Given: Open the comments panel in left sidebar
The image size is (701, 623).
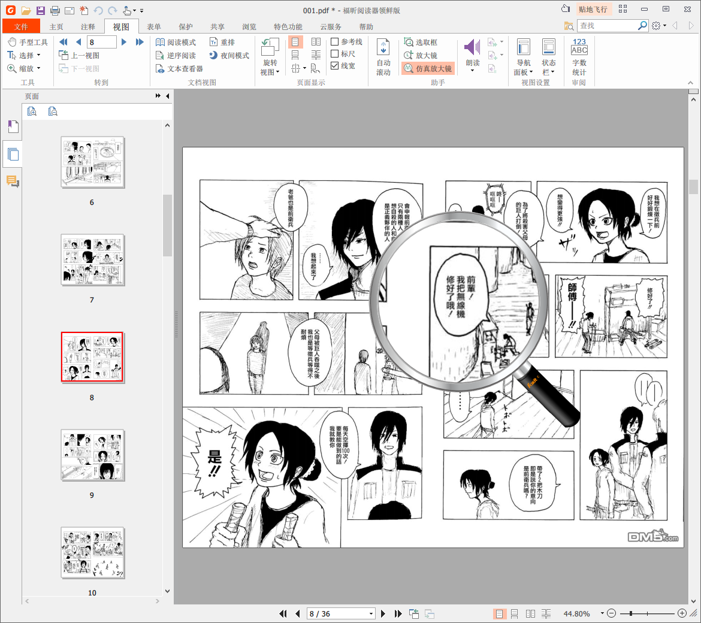Looking at the screenshot, I should [x=13, y=181].
